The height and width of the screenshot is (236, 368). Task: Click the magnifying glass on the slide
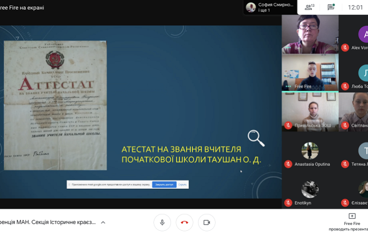[x=256, y=138]
